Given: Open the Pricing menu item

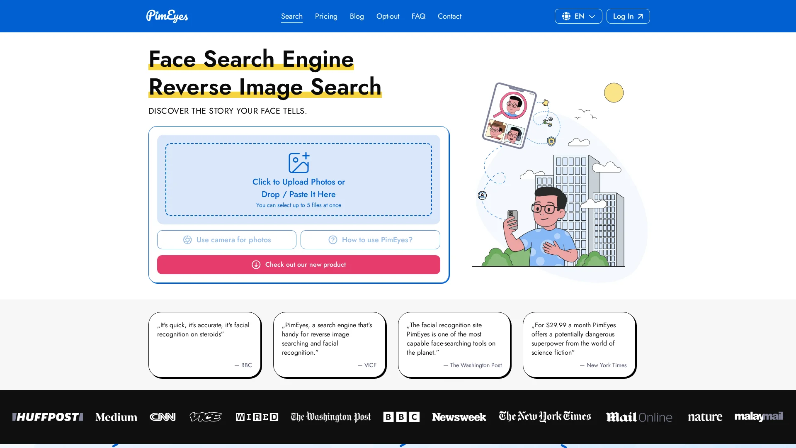Looking at the screenshot, I should 326,16.
